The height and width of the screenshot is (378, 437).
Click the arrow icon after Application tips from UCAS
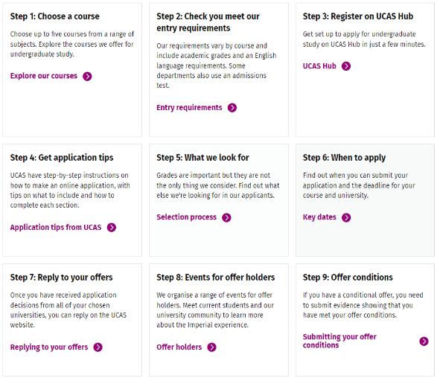pyautogui.click(x=112, y=228)
